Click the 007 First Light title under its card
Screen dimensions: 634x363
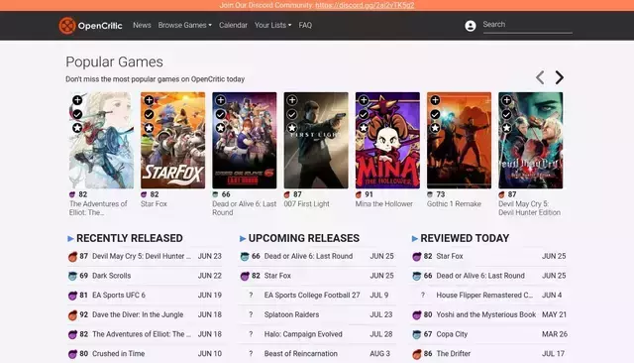(x=306, y=204)
